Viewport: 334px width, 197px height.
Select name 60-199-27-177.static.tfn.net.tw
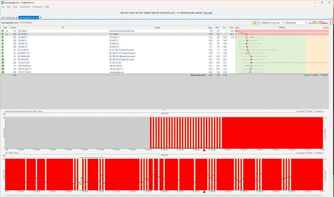click(122, 53)
